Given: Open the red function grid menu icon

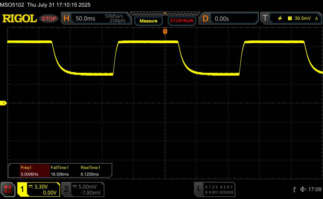Looking at the screenshot, I should pos(8,189).
